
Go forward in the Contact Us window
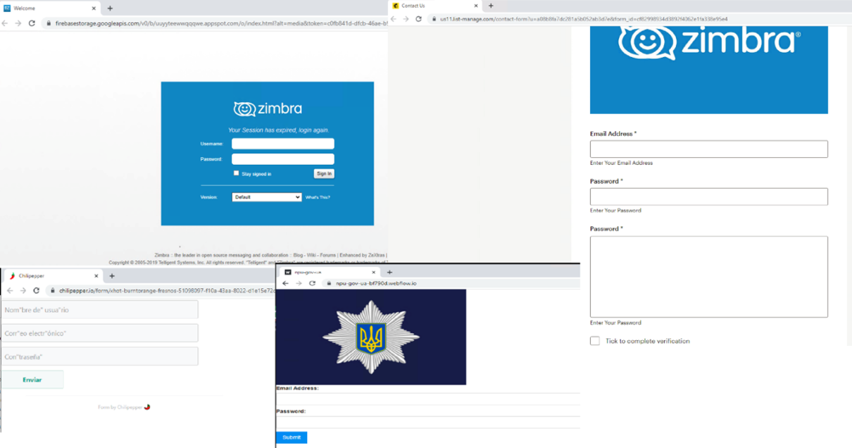click(406, 19)
